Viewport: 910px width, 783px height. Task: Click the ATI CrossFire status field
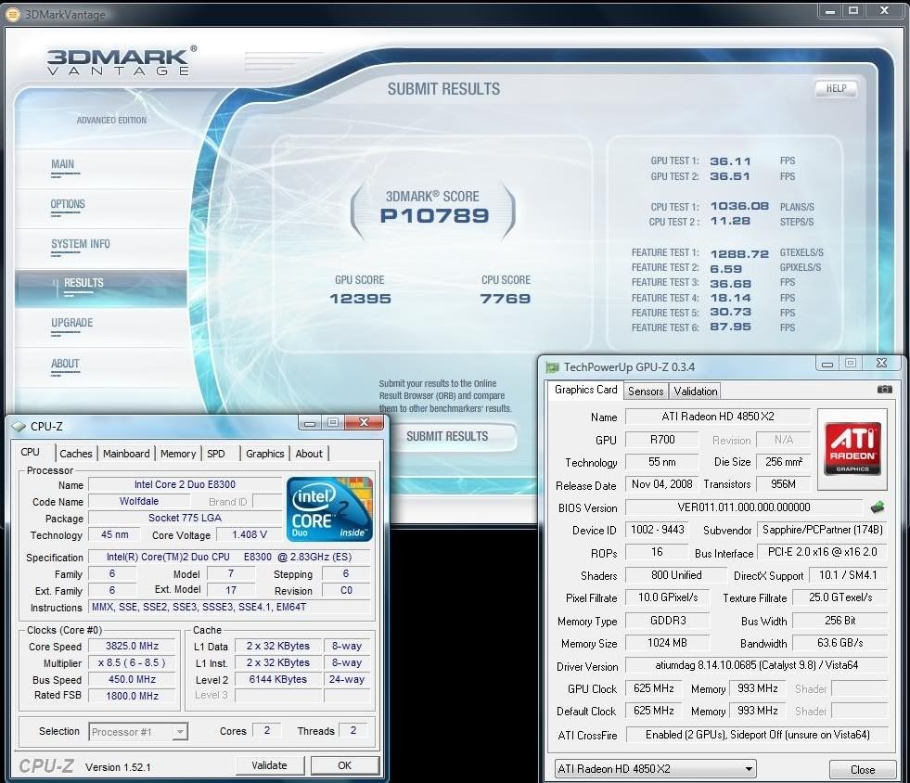click(757, 735)
